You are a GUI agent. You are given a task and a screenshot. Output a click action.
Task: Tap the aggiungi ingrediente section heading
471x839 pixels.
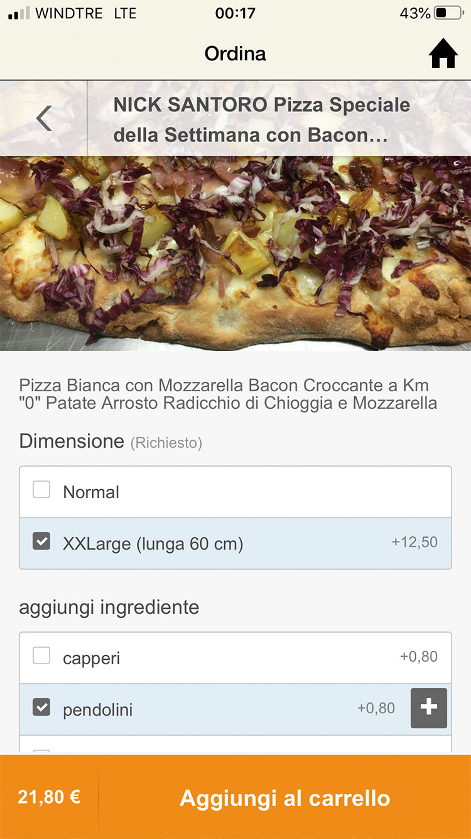coord(109,608)
